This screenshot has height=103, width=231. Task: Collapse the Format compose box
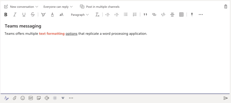[x=7, y=98]
